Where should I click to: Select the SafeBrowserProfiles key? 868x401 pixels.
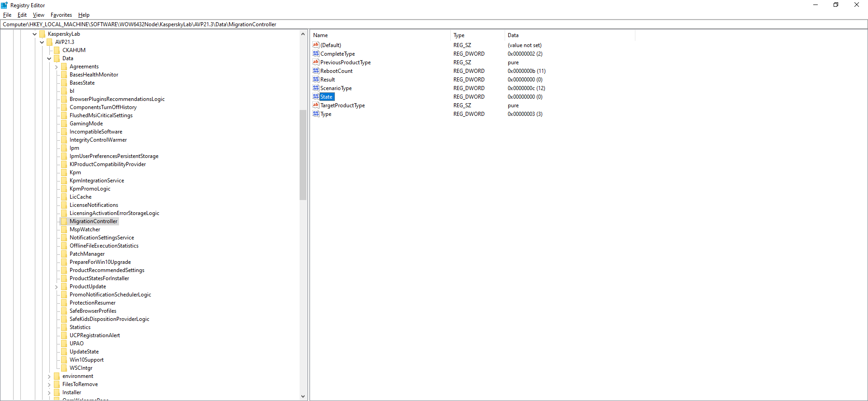point(93,311)
